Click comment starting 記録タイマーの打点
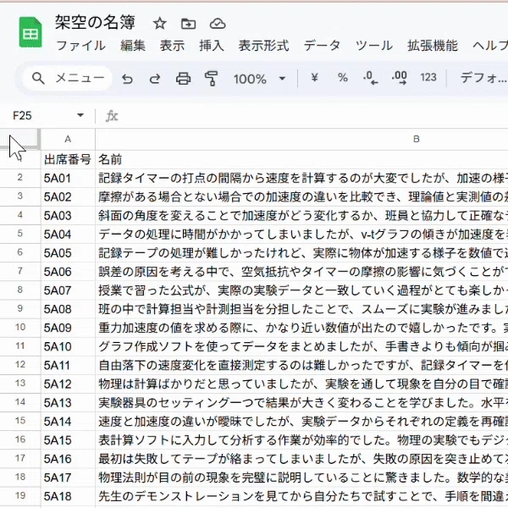Image resolution: width=508 pixels, height=508 pixels. click(301, 178)
